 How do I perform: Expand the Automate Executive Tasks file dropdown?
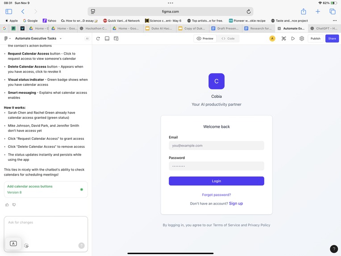coord(61,38)
